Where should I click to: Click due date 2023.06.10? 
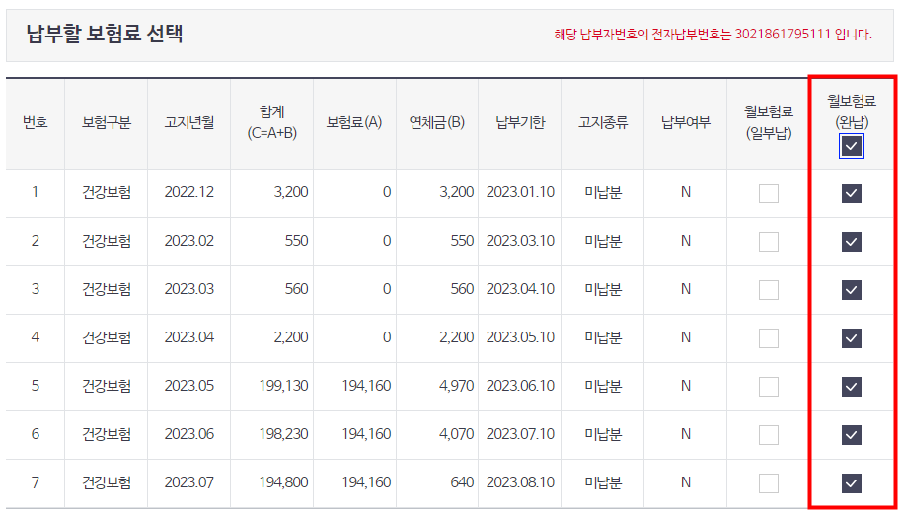(521, 386)
